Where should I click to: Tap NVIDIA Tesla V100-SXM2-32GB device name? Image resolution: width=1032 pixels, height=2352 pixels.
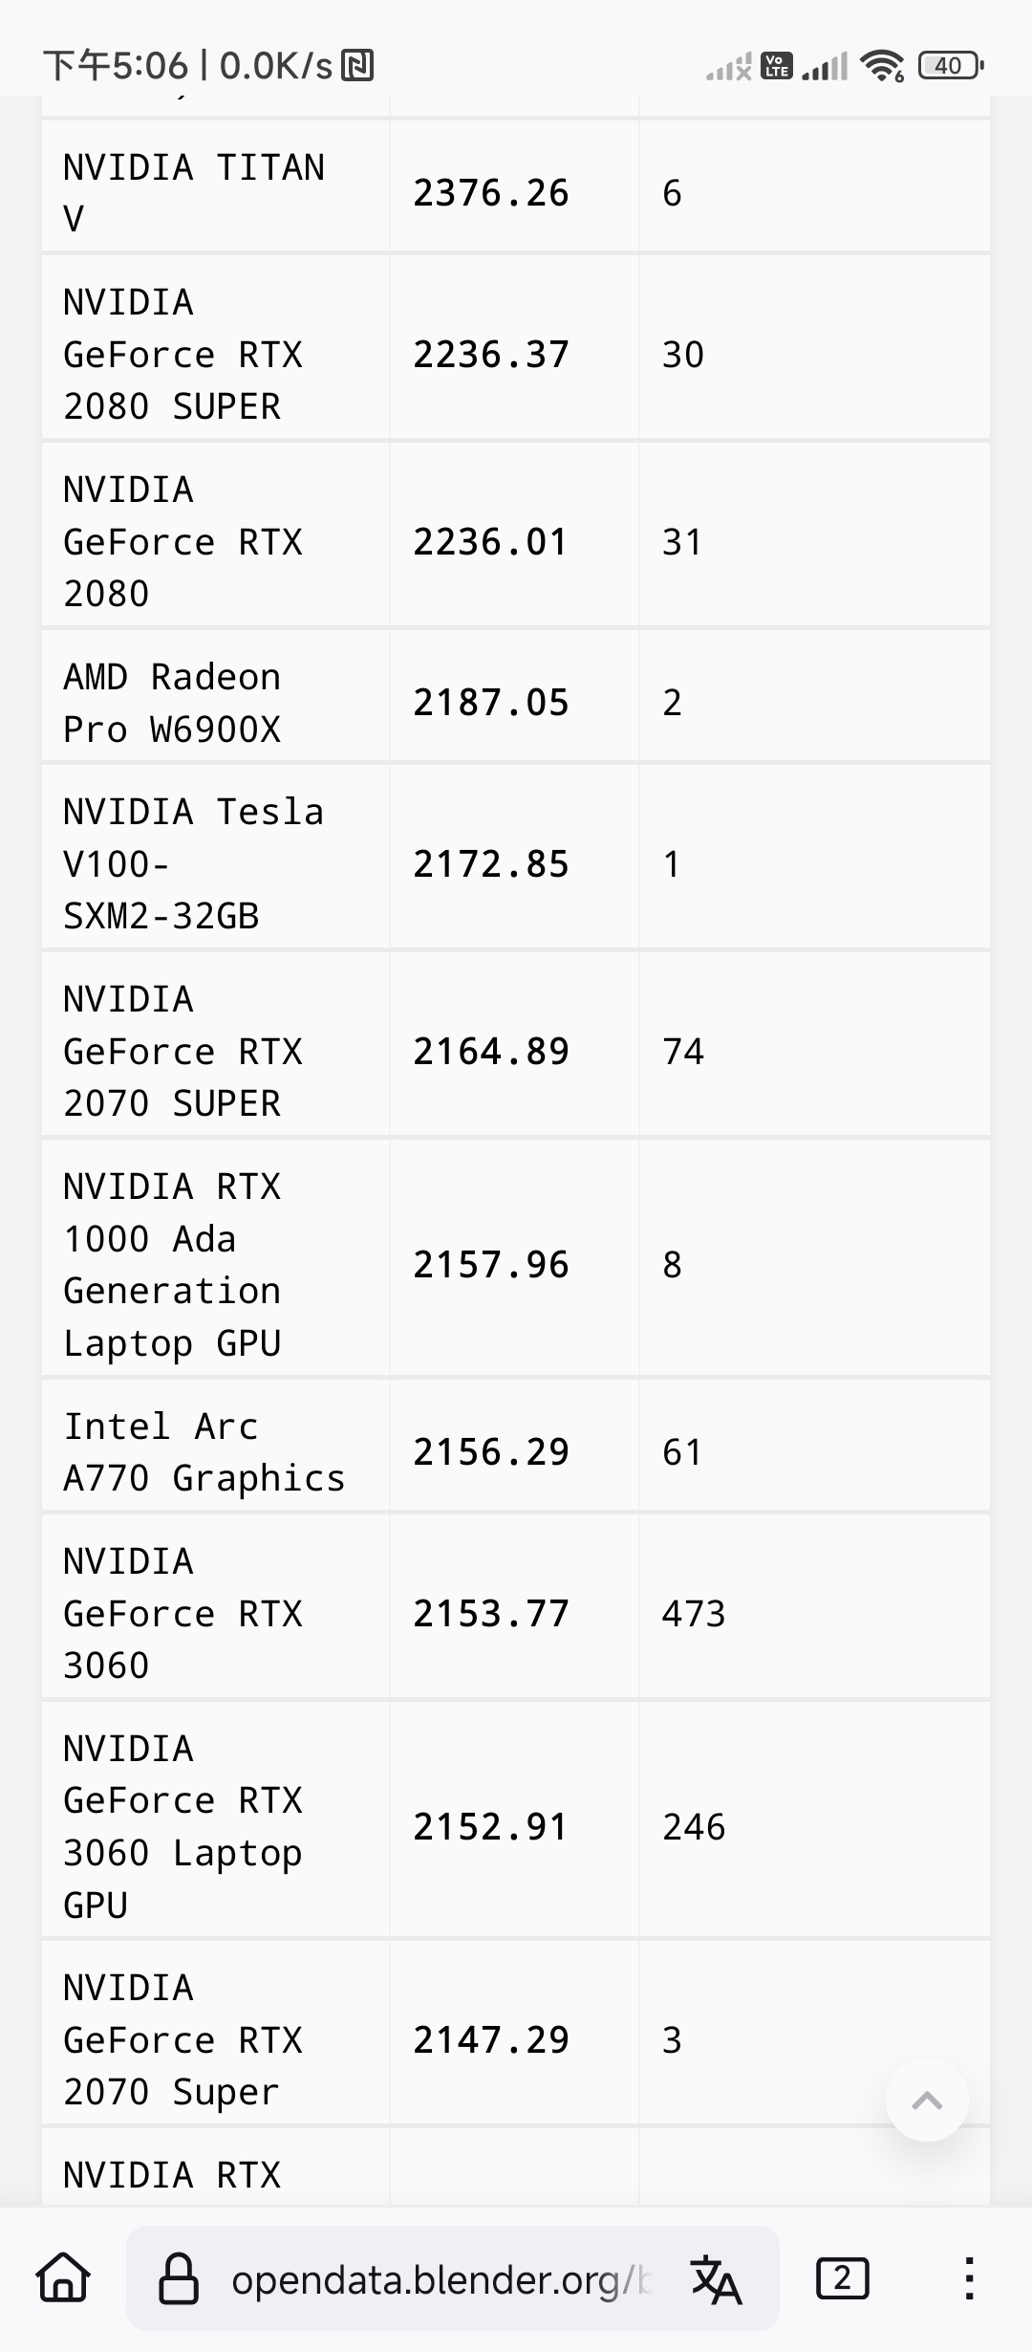point(194,863)
